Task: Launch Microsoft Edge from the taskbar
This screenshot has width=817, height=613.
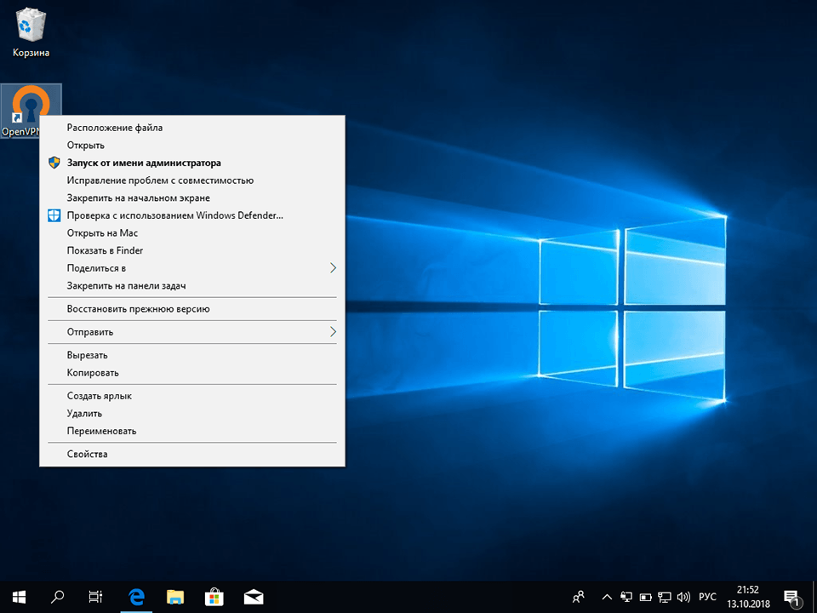Action: pos(136,597)
